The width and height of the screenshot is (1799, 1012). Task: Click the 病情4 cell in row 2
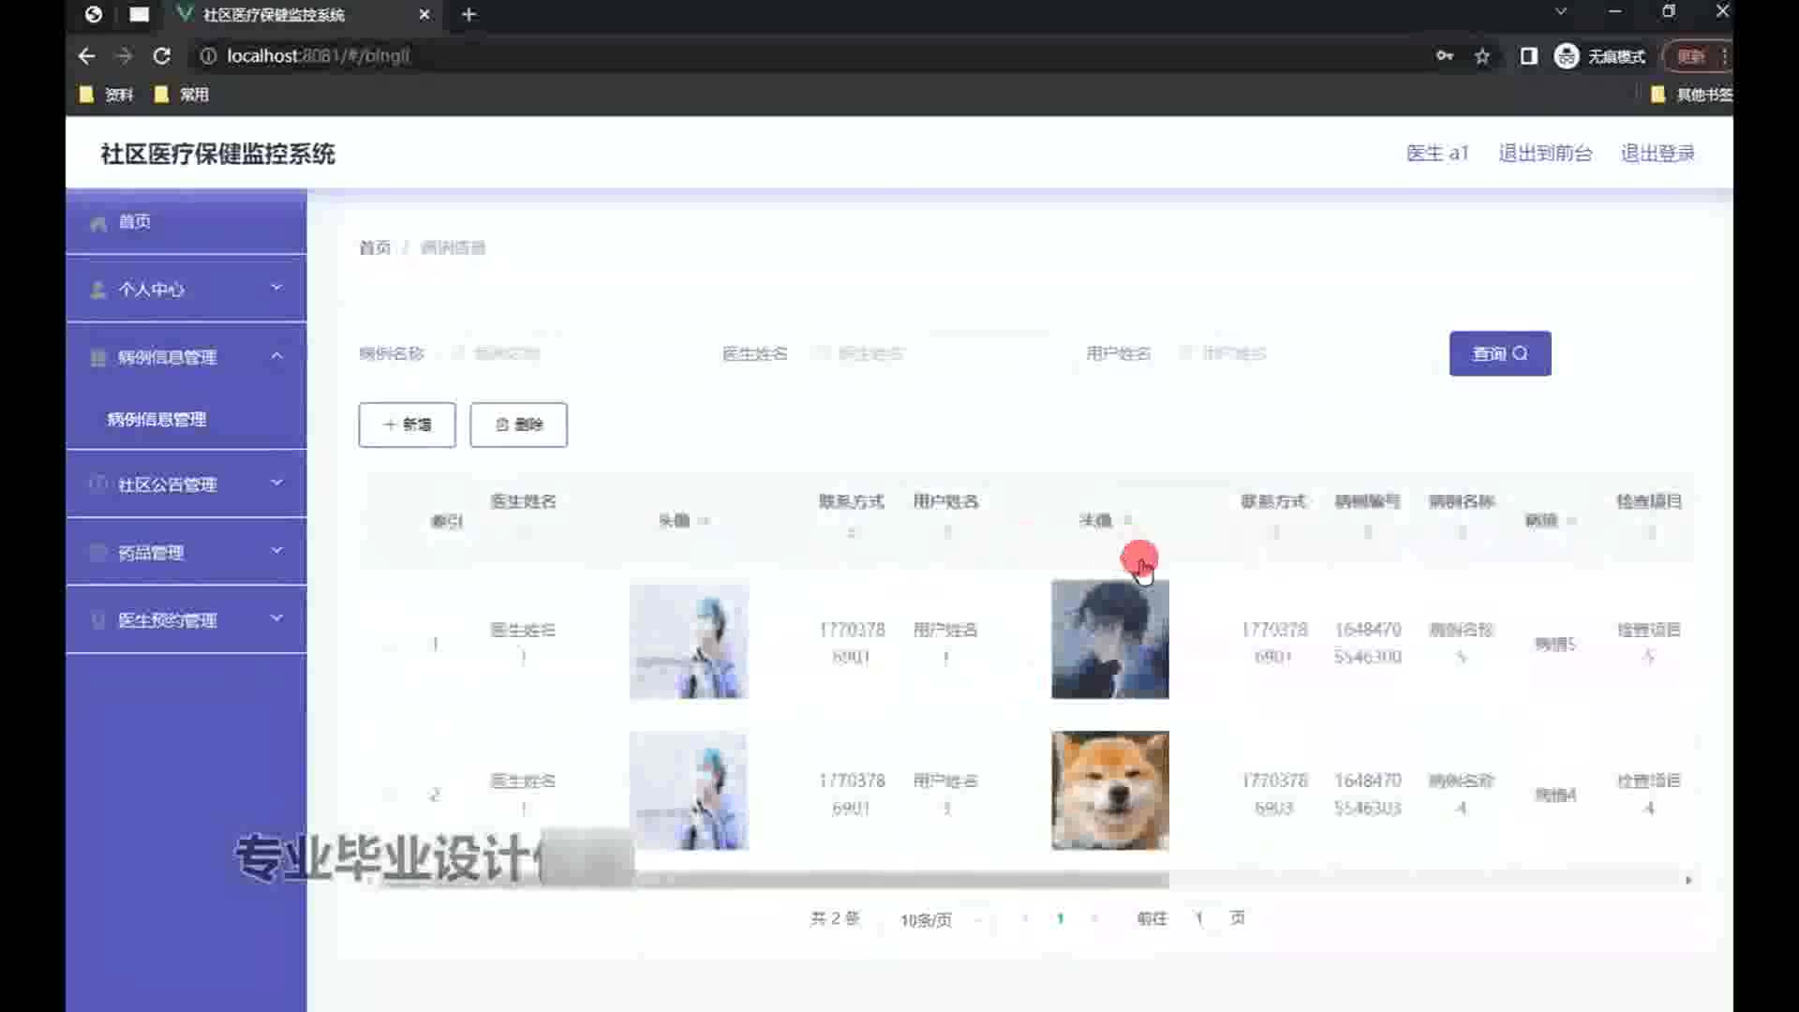pyautogui.click(x=1554, y=795)
